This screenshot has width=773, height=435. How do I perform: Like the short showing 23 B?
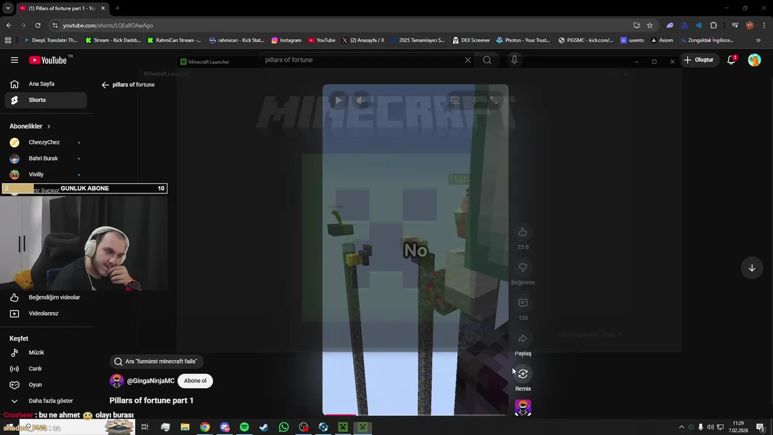pos(523,232)
